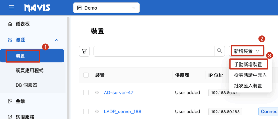Click the filter funnel icon

pyautogui.click(x=84, y=51)
